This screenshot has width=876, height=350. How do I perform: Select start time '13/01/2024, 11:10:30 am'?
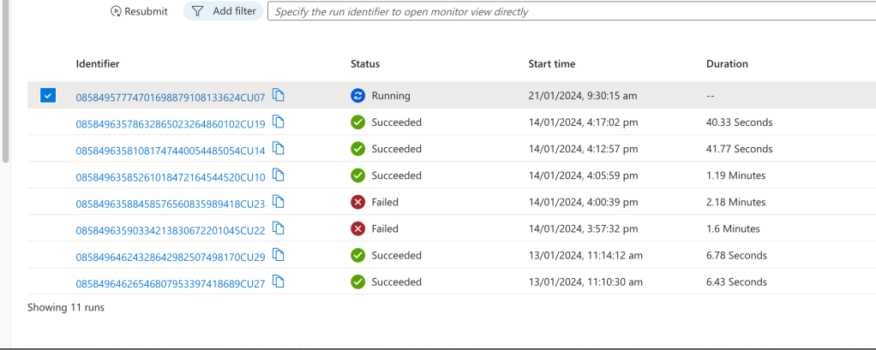585,282
